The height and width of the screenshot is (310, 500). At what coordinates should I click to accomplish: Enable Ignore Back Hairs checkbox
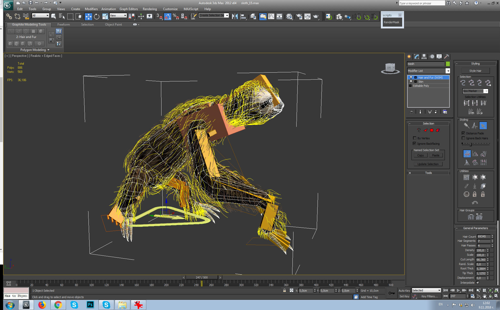(x=463, y=138)
